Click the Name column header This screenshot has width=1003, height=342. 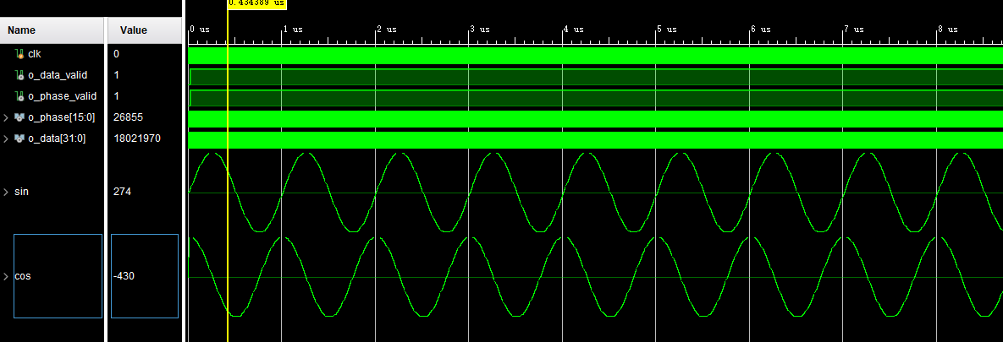pos(52,30)
